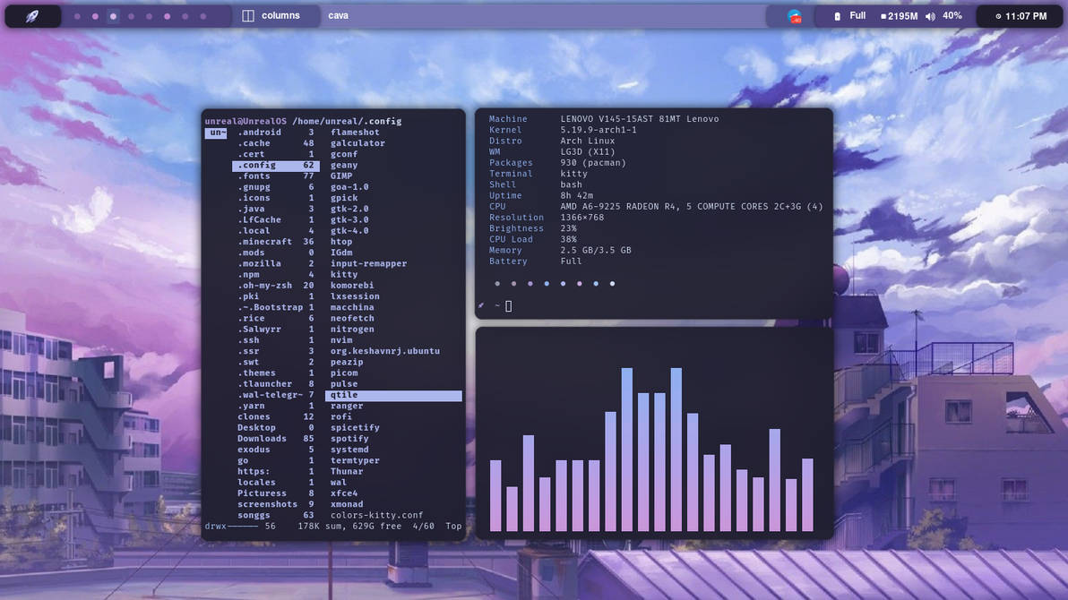1068x600 pixels.
Task: Select the Pictures directory row
Action: [x=276, y=493]
